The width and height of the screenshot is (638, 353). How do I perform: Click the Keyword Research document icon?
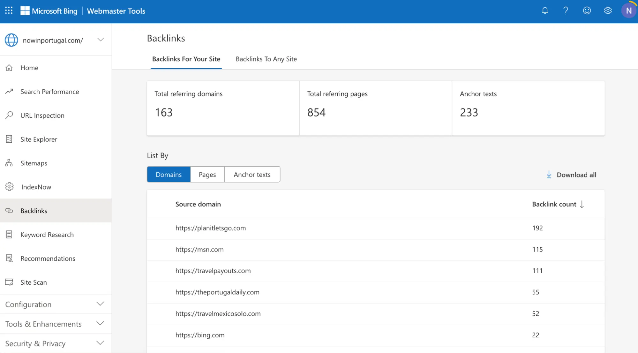[9, 235]
